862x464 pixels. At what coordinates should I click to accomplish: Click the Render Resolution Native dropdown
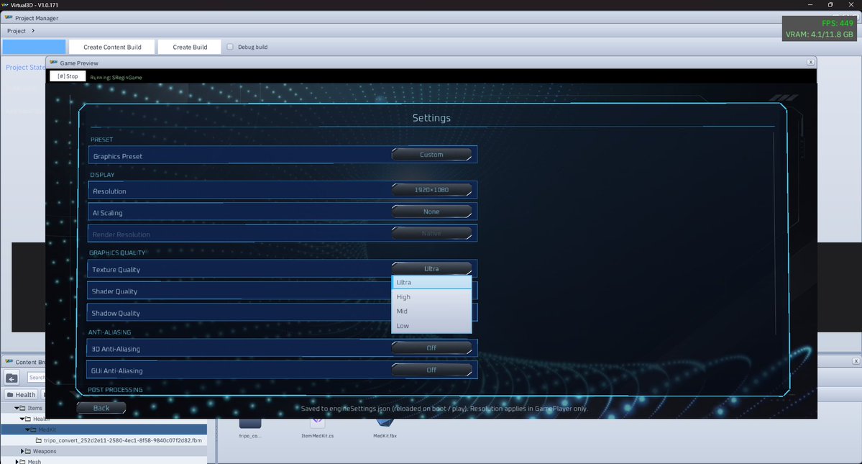coord(431,234)
